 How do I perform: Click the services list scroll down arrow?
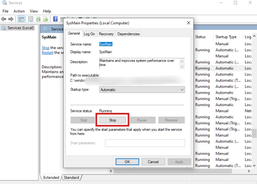254,166
